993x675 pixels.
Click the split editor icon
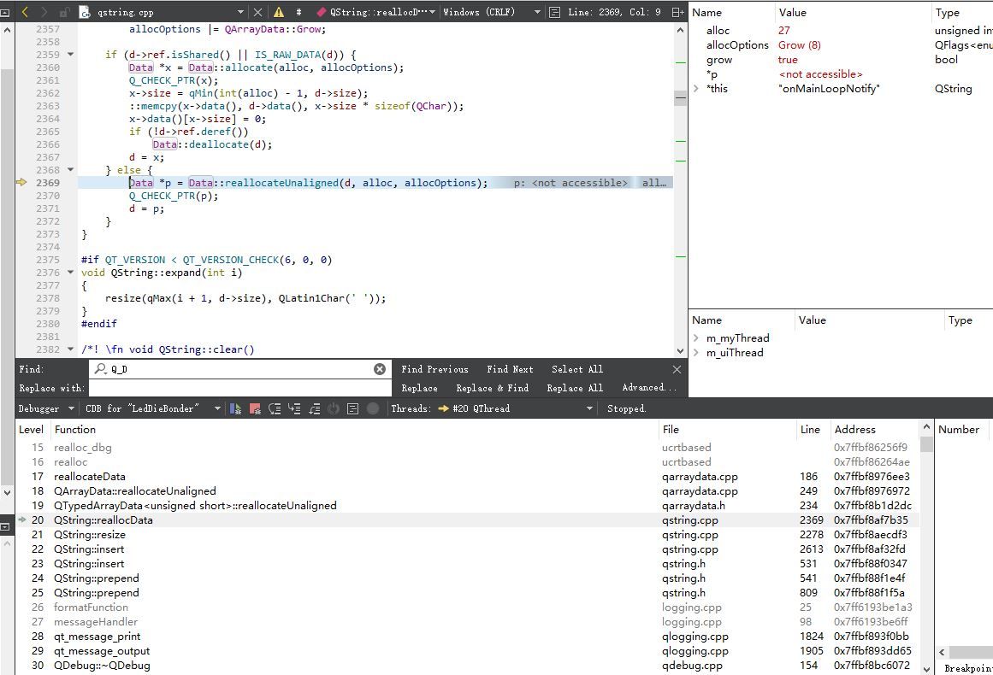tap(678, 12)
